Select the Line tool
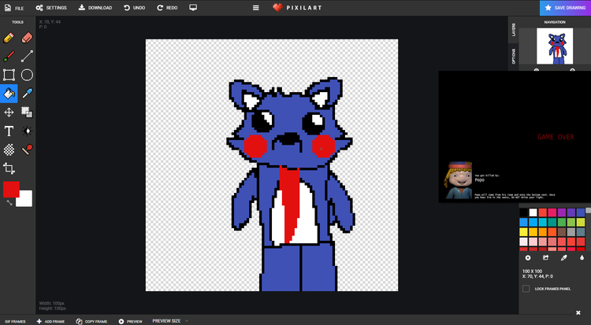The height and width of the screenshot is (325, 591). pyautogui.click(x=27, y=56)
